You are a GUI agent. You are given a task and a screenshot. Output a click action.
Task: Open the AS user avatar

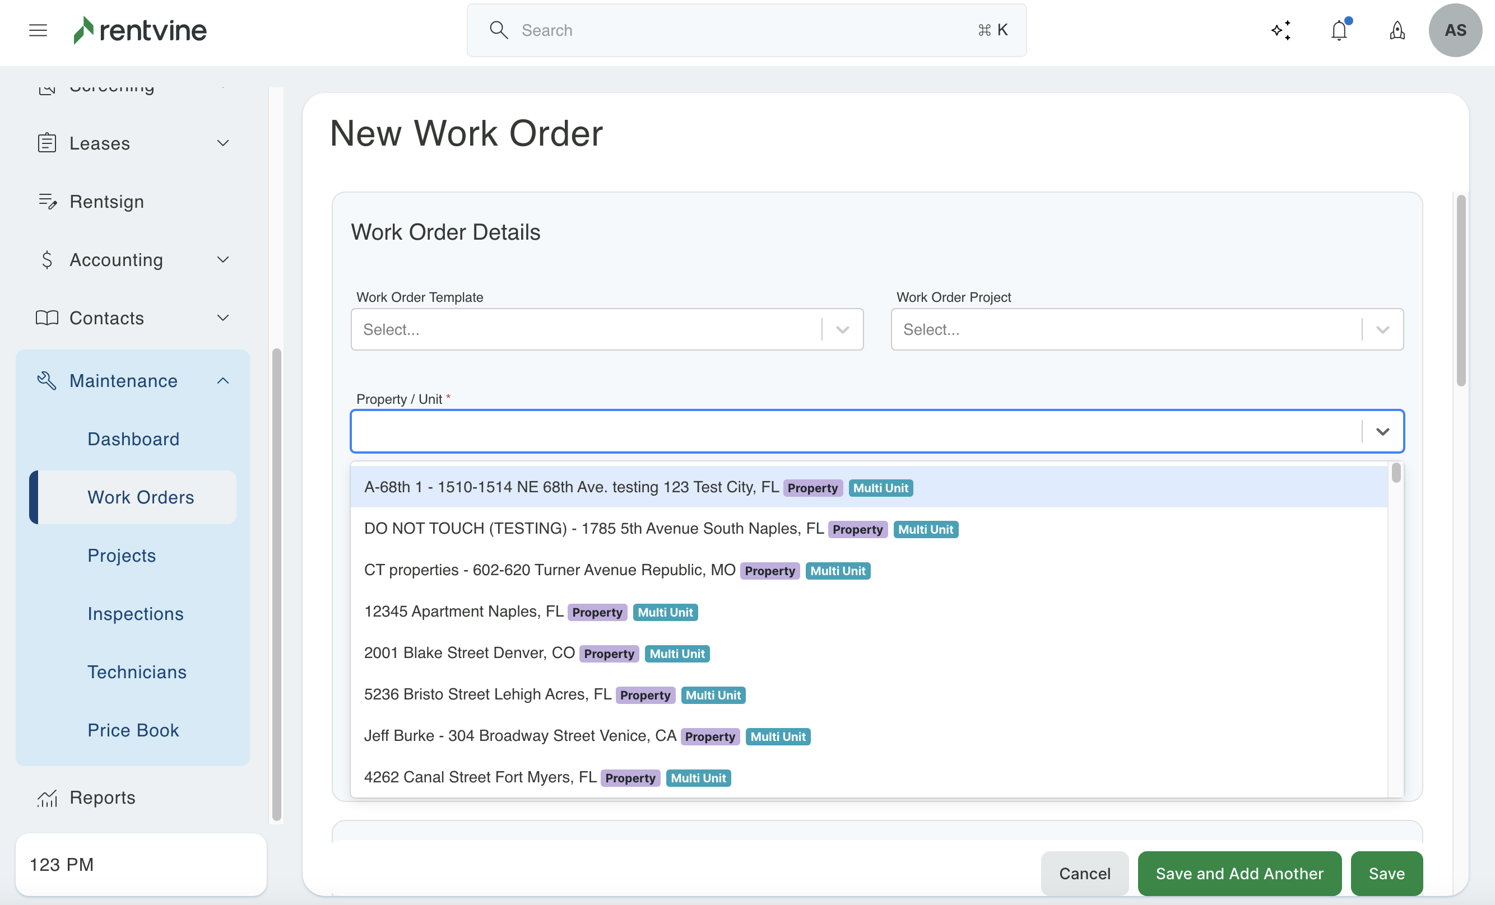coord(1455,30)
